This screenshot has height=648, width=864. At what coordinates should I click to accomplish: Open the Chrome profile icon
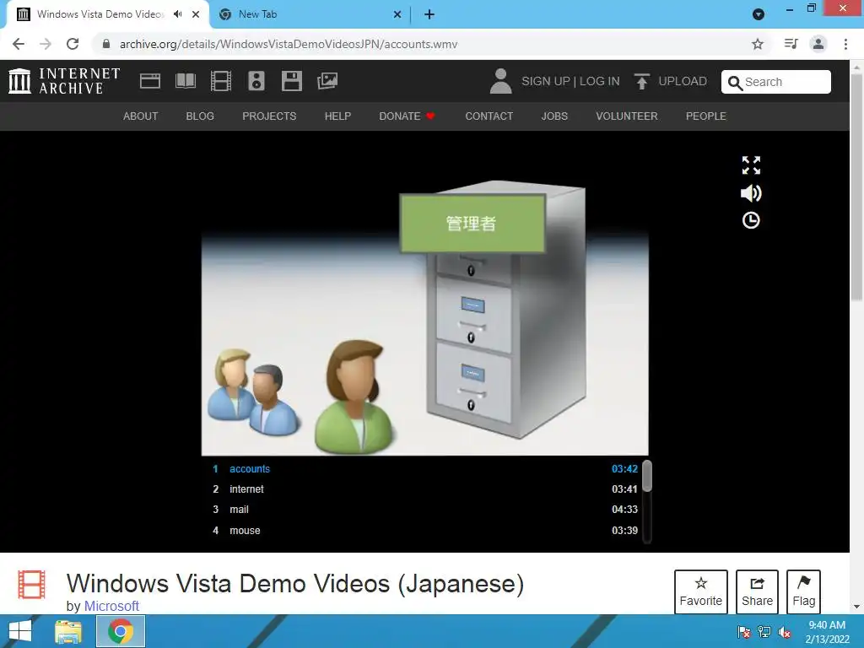[x=818, y=44]
